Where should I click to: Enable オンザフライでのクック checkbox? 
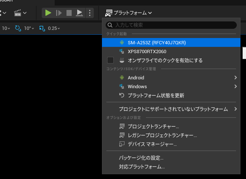[110, 60]
